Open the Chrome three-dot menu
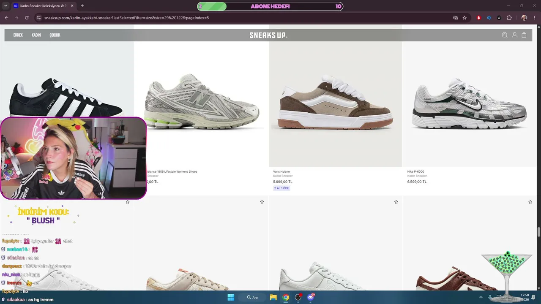This screenshot has height=304, width=541. (535, 18)
